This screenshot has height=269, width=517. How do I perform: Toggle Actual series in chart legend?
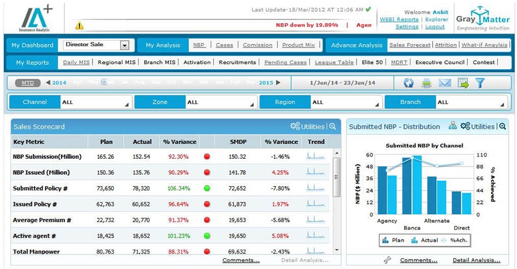pyautogui.click(x=424, y=240)
